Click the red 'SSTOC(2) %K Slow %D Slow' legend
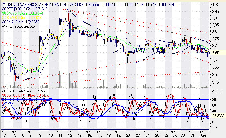Viewport: 226px width, 138px height. click(26, 95)
